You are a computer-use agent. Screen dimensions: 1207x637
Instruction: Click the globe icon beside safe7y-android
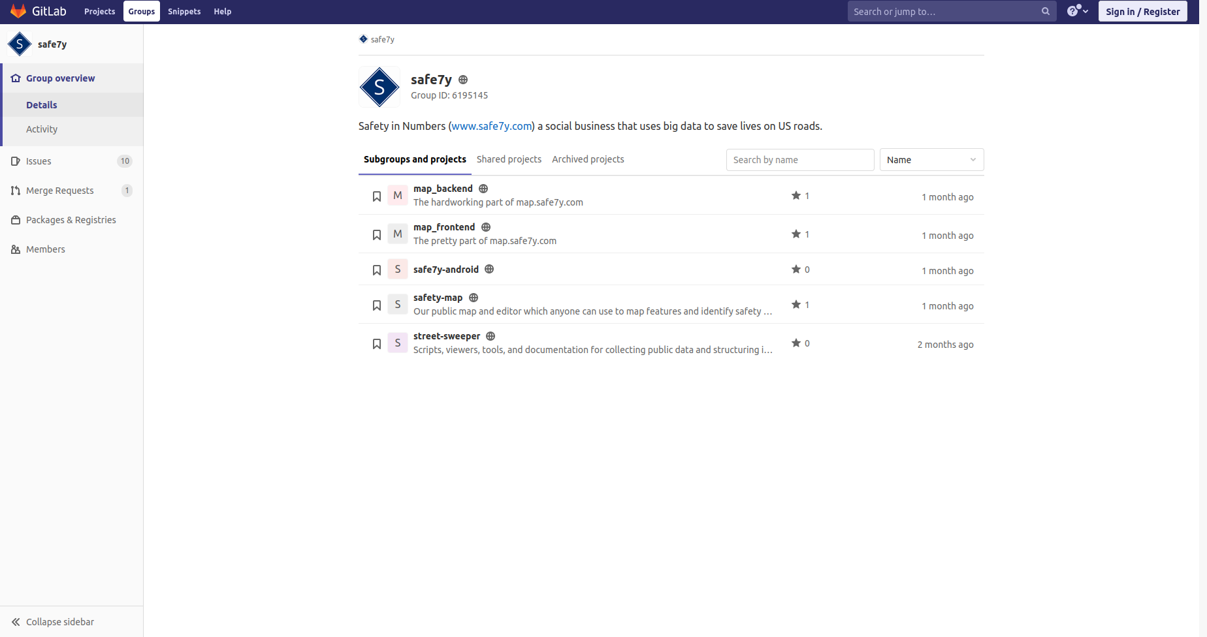pos(489,269)
